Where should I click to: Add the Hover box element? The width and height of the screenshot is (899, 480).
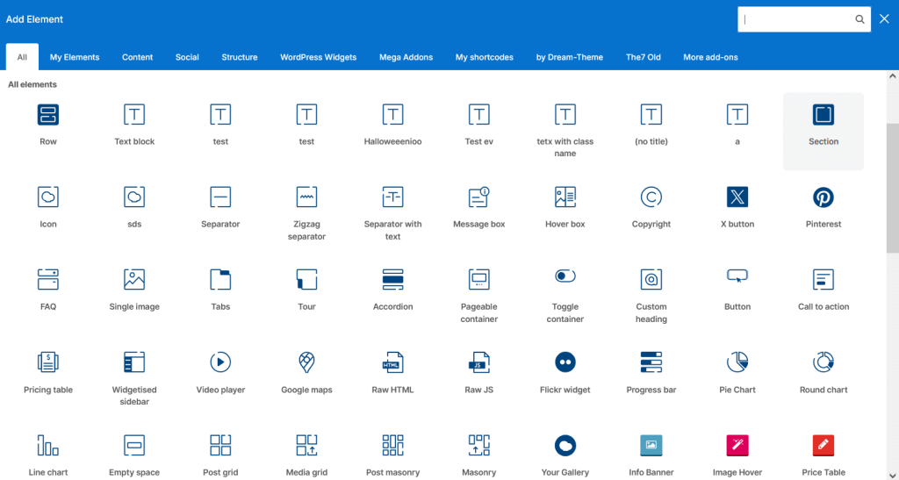tap(565, 207)
